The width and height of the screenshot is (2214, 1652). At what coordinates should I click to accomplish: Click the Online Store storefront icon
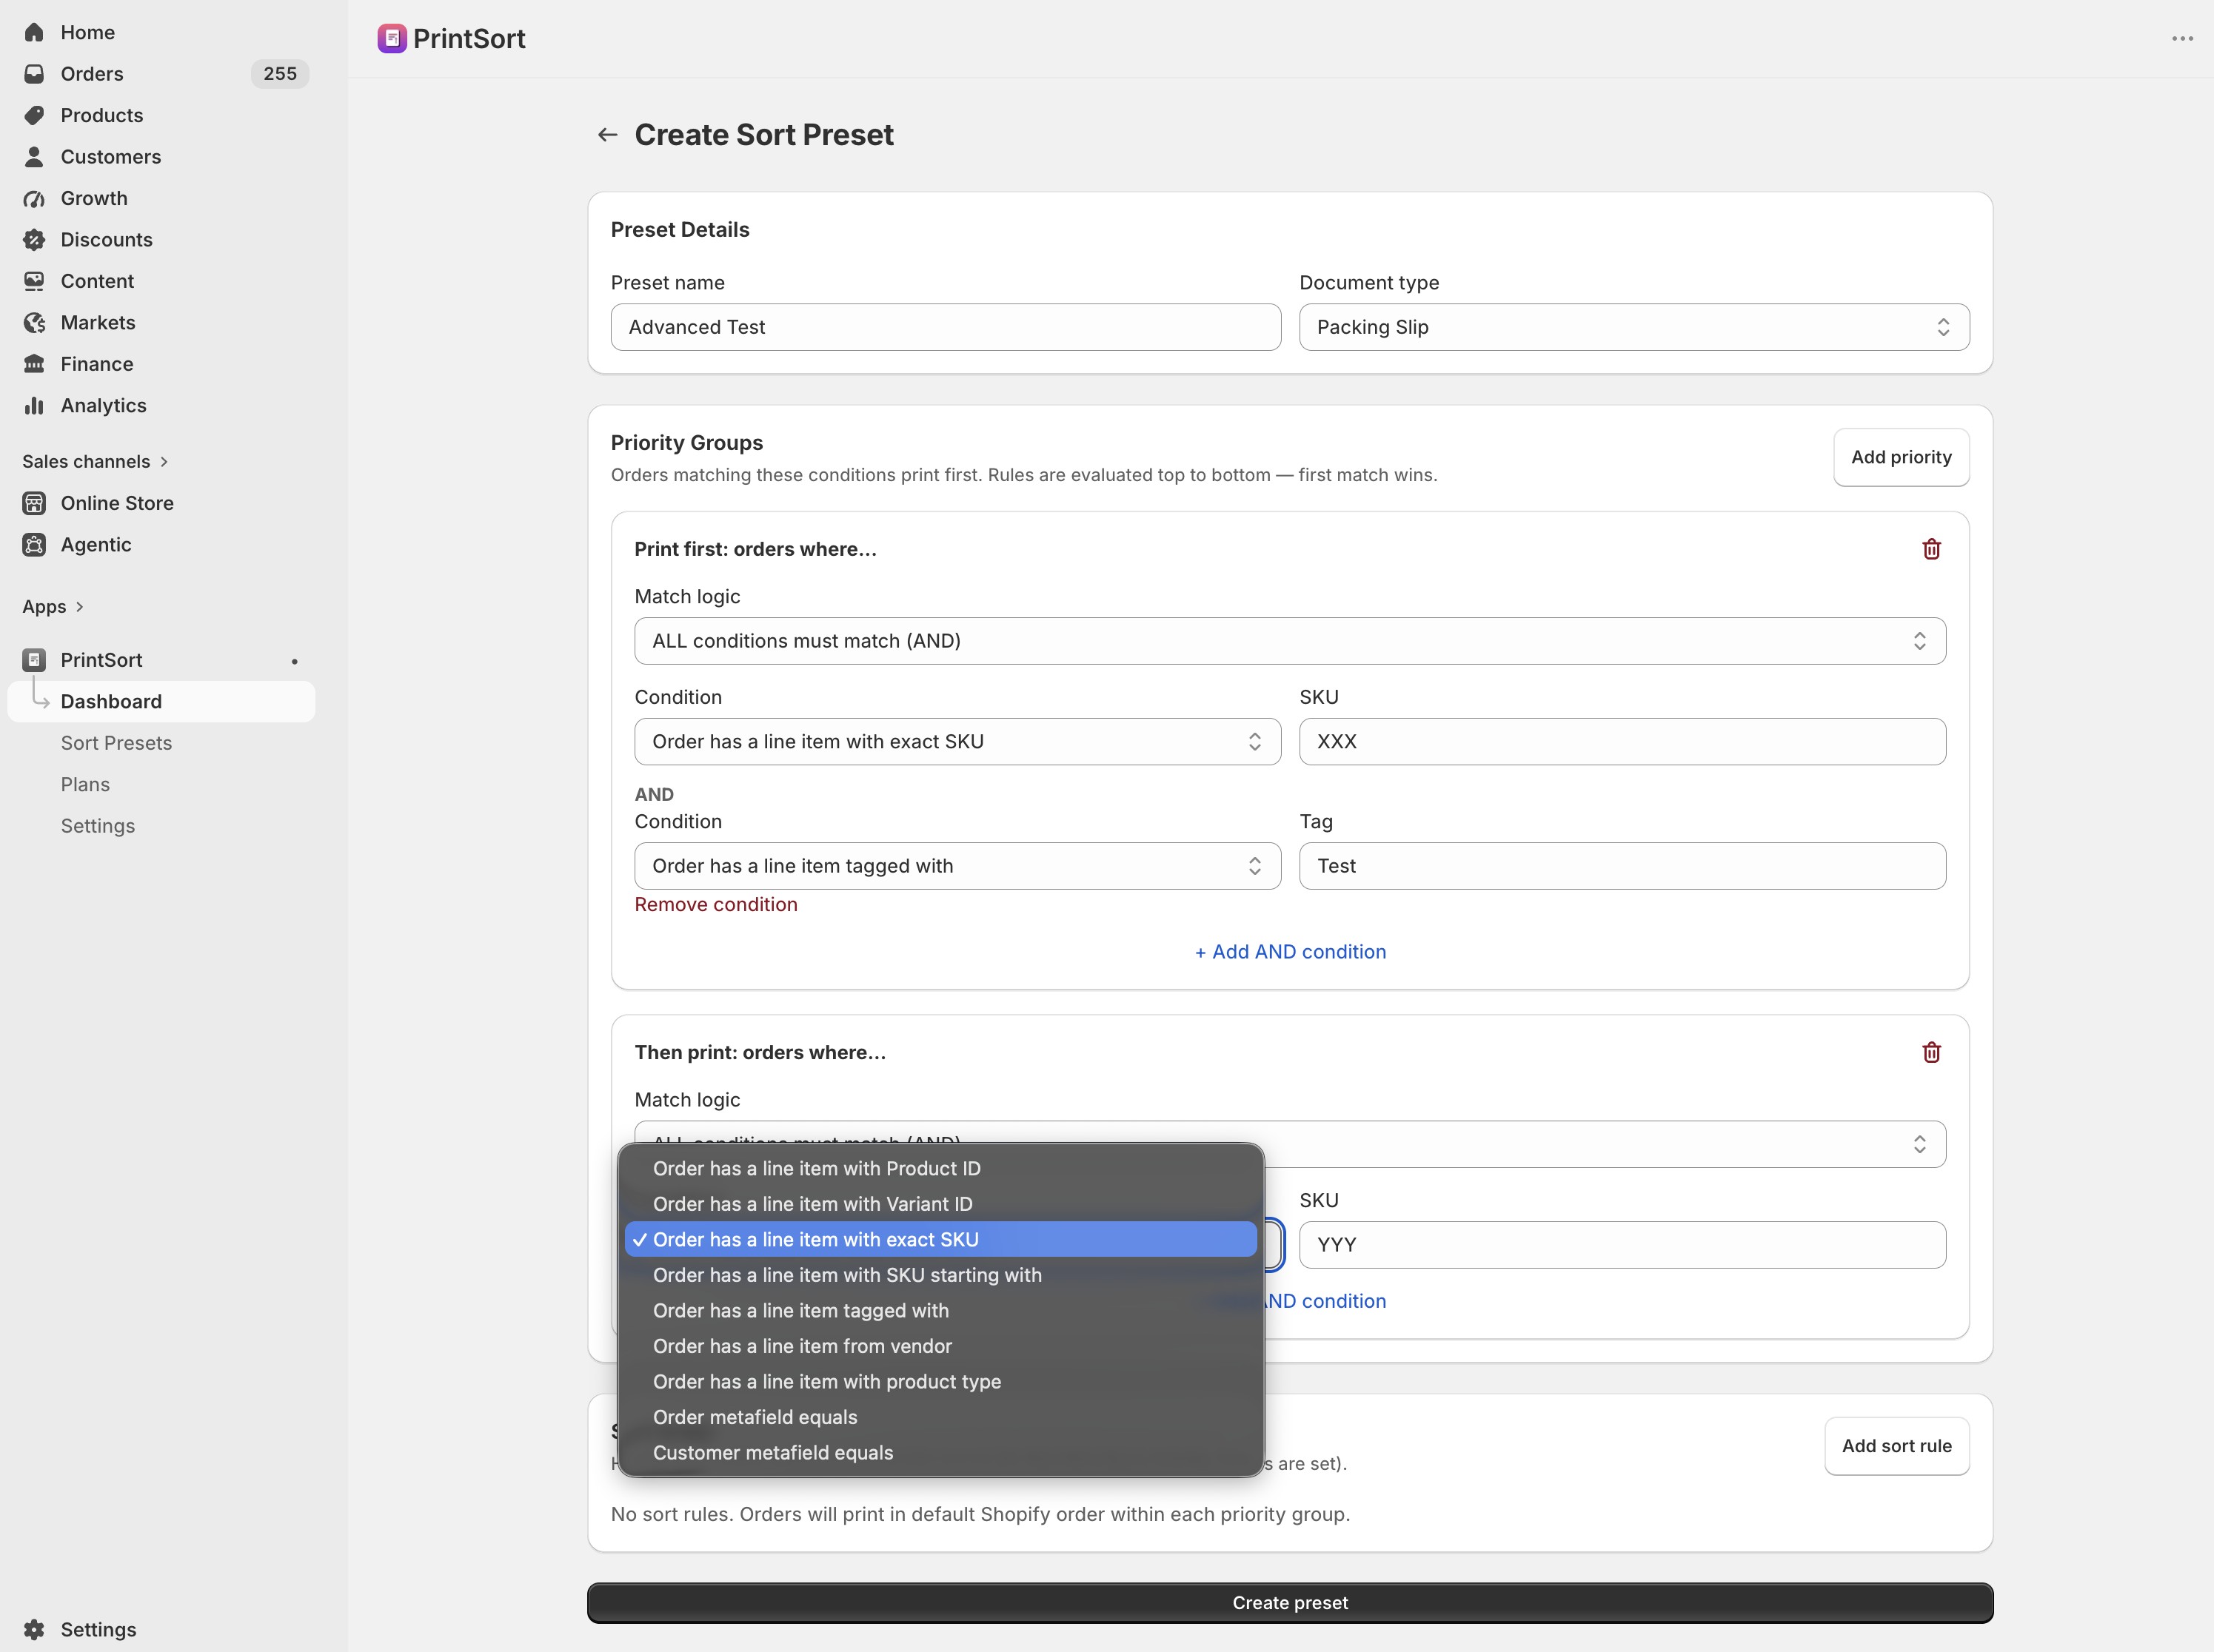tap(34, 503)
